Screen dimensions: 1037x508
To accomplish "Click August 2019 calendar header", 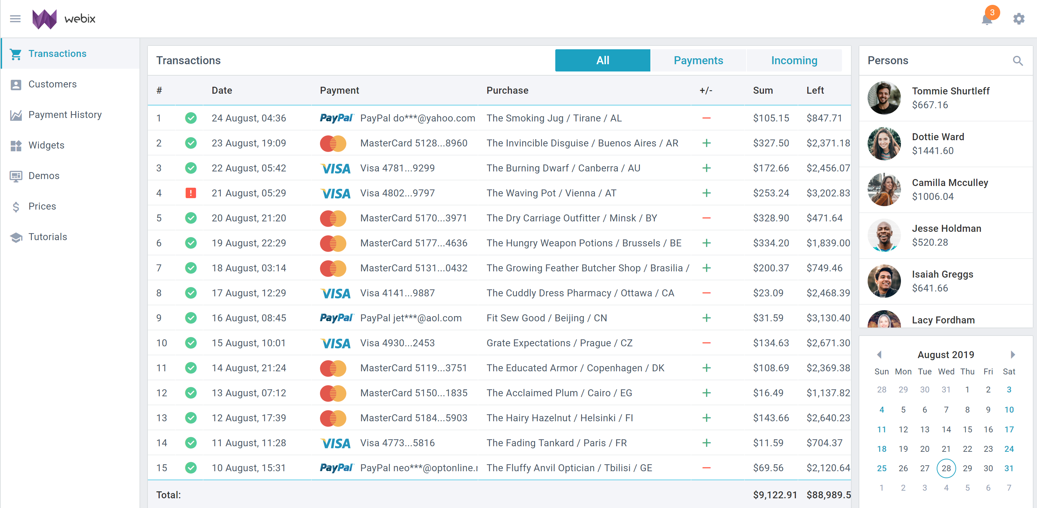I will [946, 355].
